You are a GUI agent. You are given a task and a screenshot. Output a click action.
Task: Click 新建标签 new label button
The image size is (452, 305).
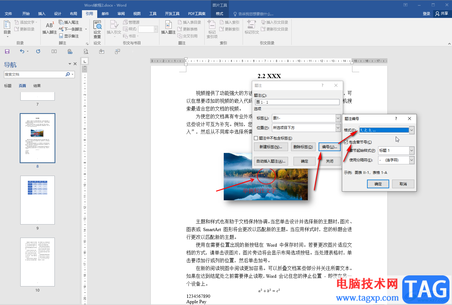click(271, 147)
